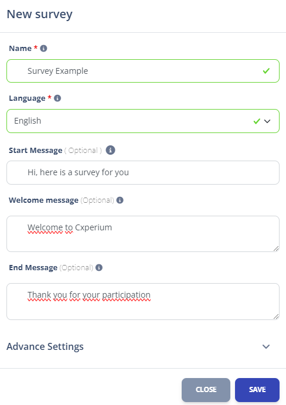Save the new survey

coord(257,390)
